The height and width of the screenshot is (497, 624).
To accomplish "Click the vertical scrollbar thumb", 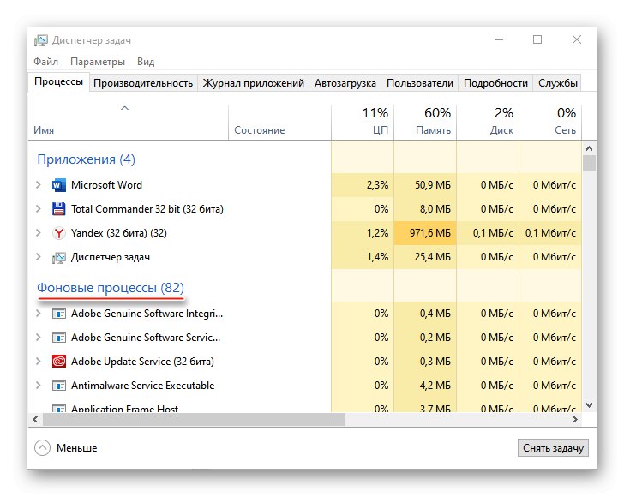I will click(590, 163).
